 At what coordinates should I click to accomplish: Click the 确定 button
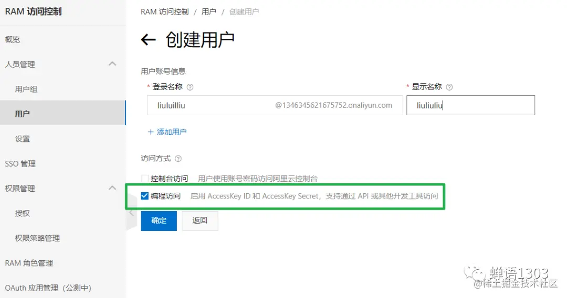159,220
